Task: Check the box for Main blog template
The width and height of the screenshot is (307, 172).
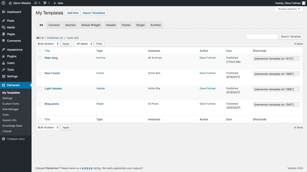Action: click(x=40, y=58)
